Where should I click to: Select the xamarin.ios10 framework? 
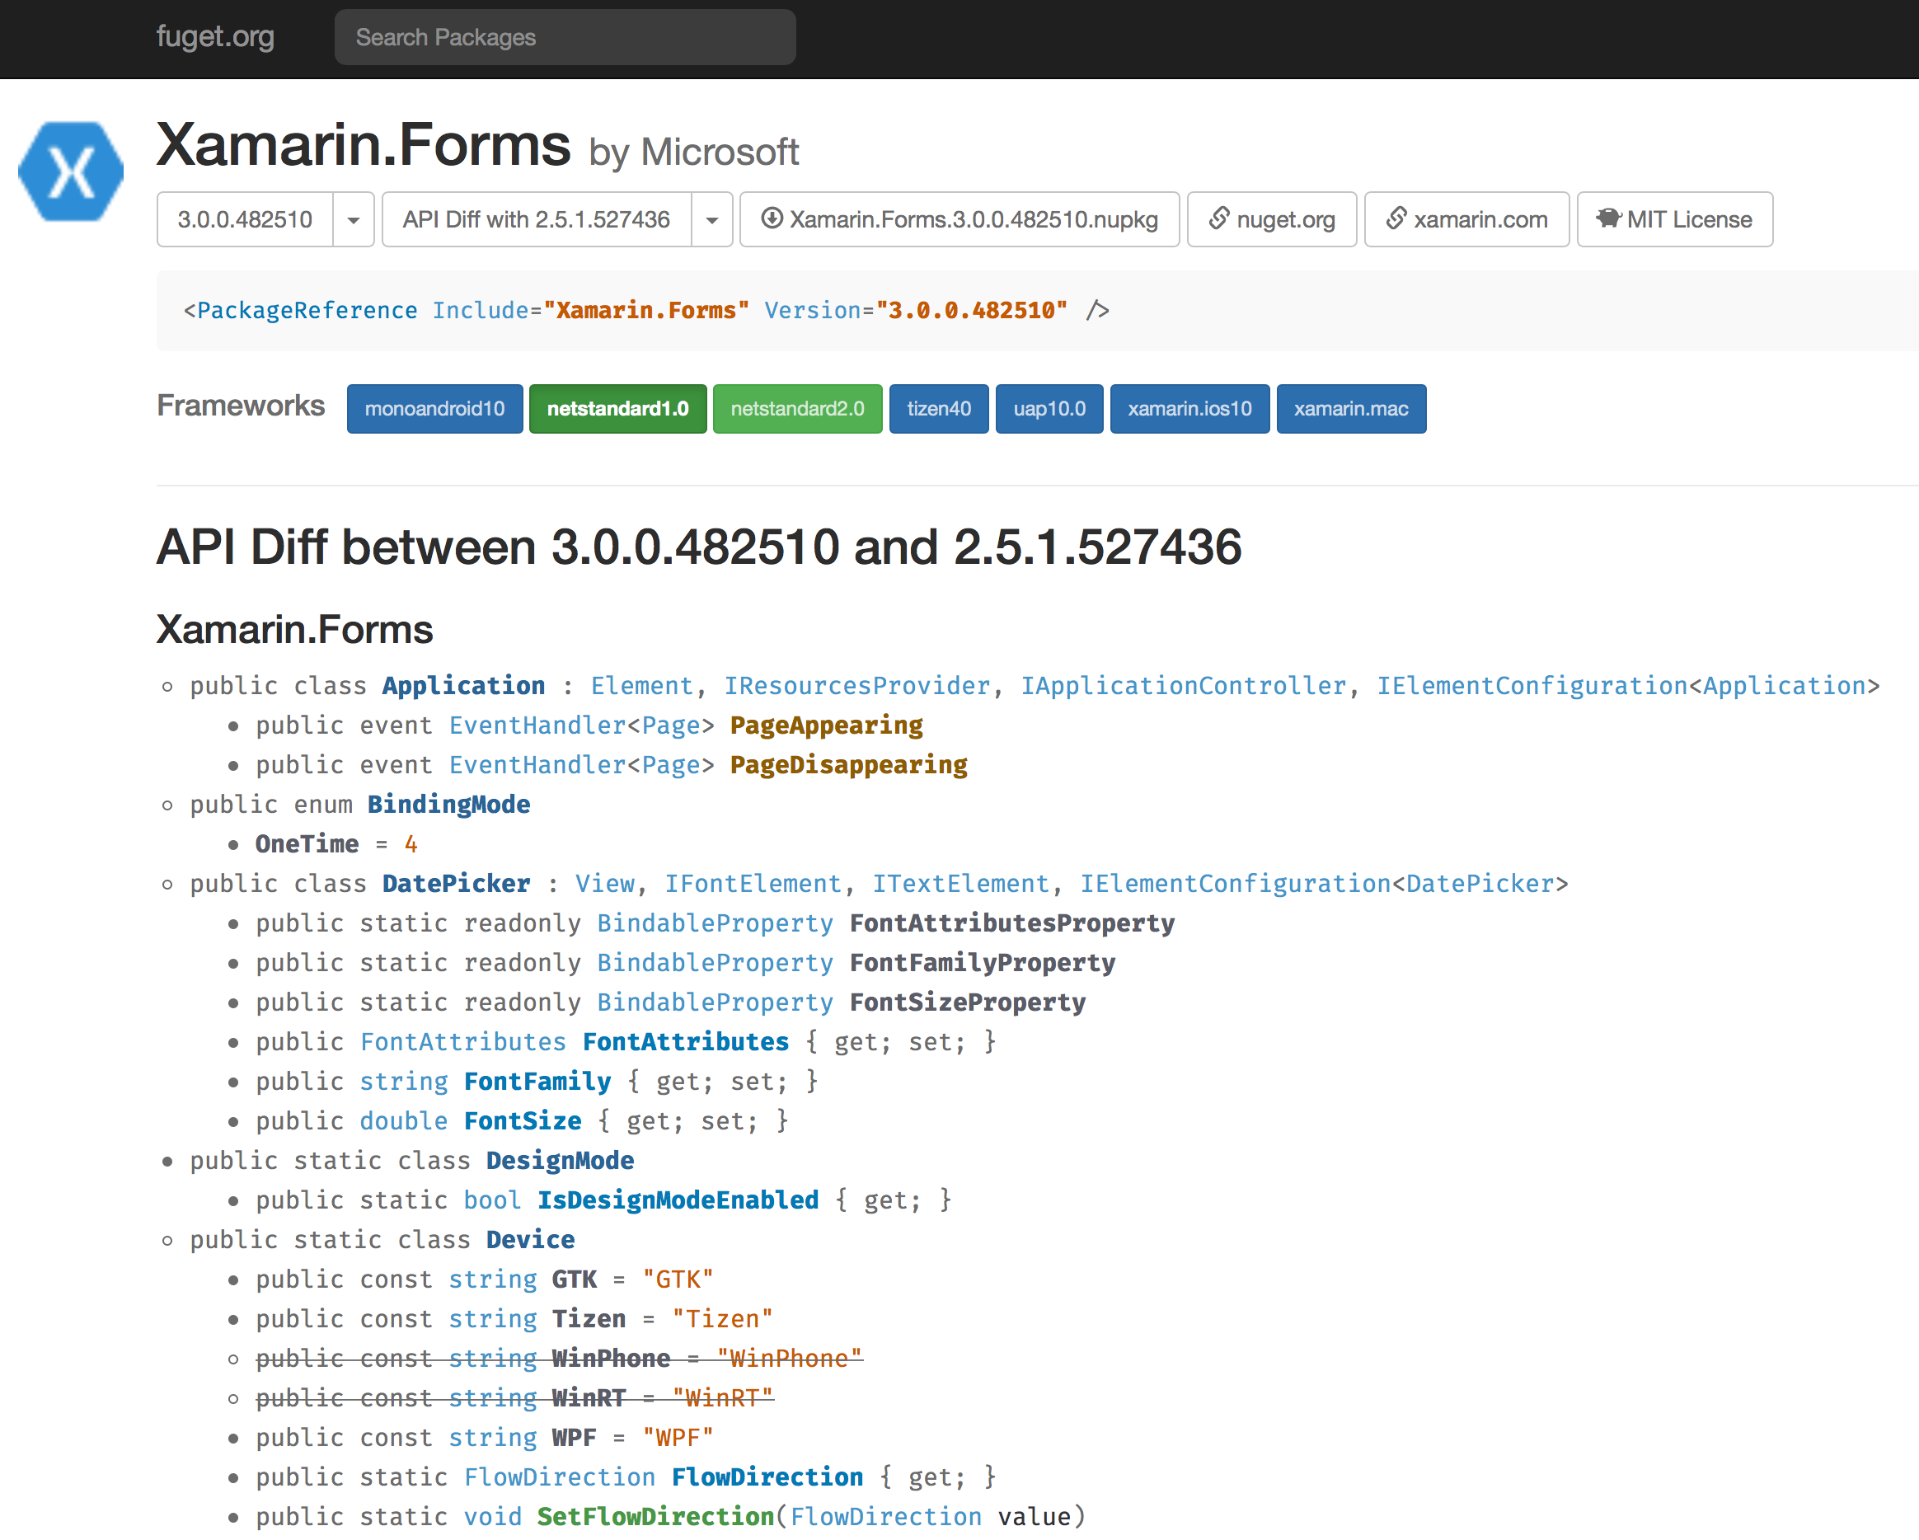tap(1190, 409)
